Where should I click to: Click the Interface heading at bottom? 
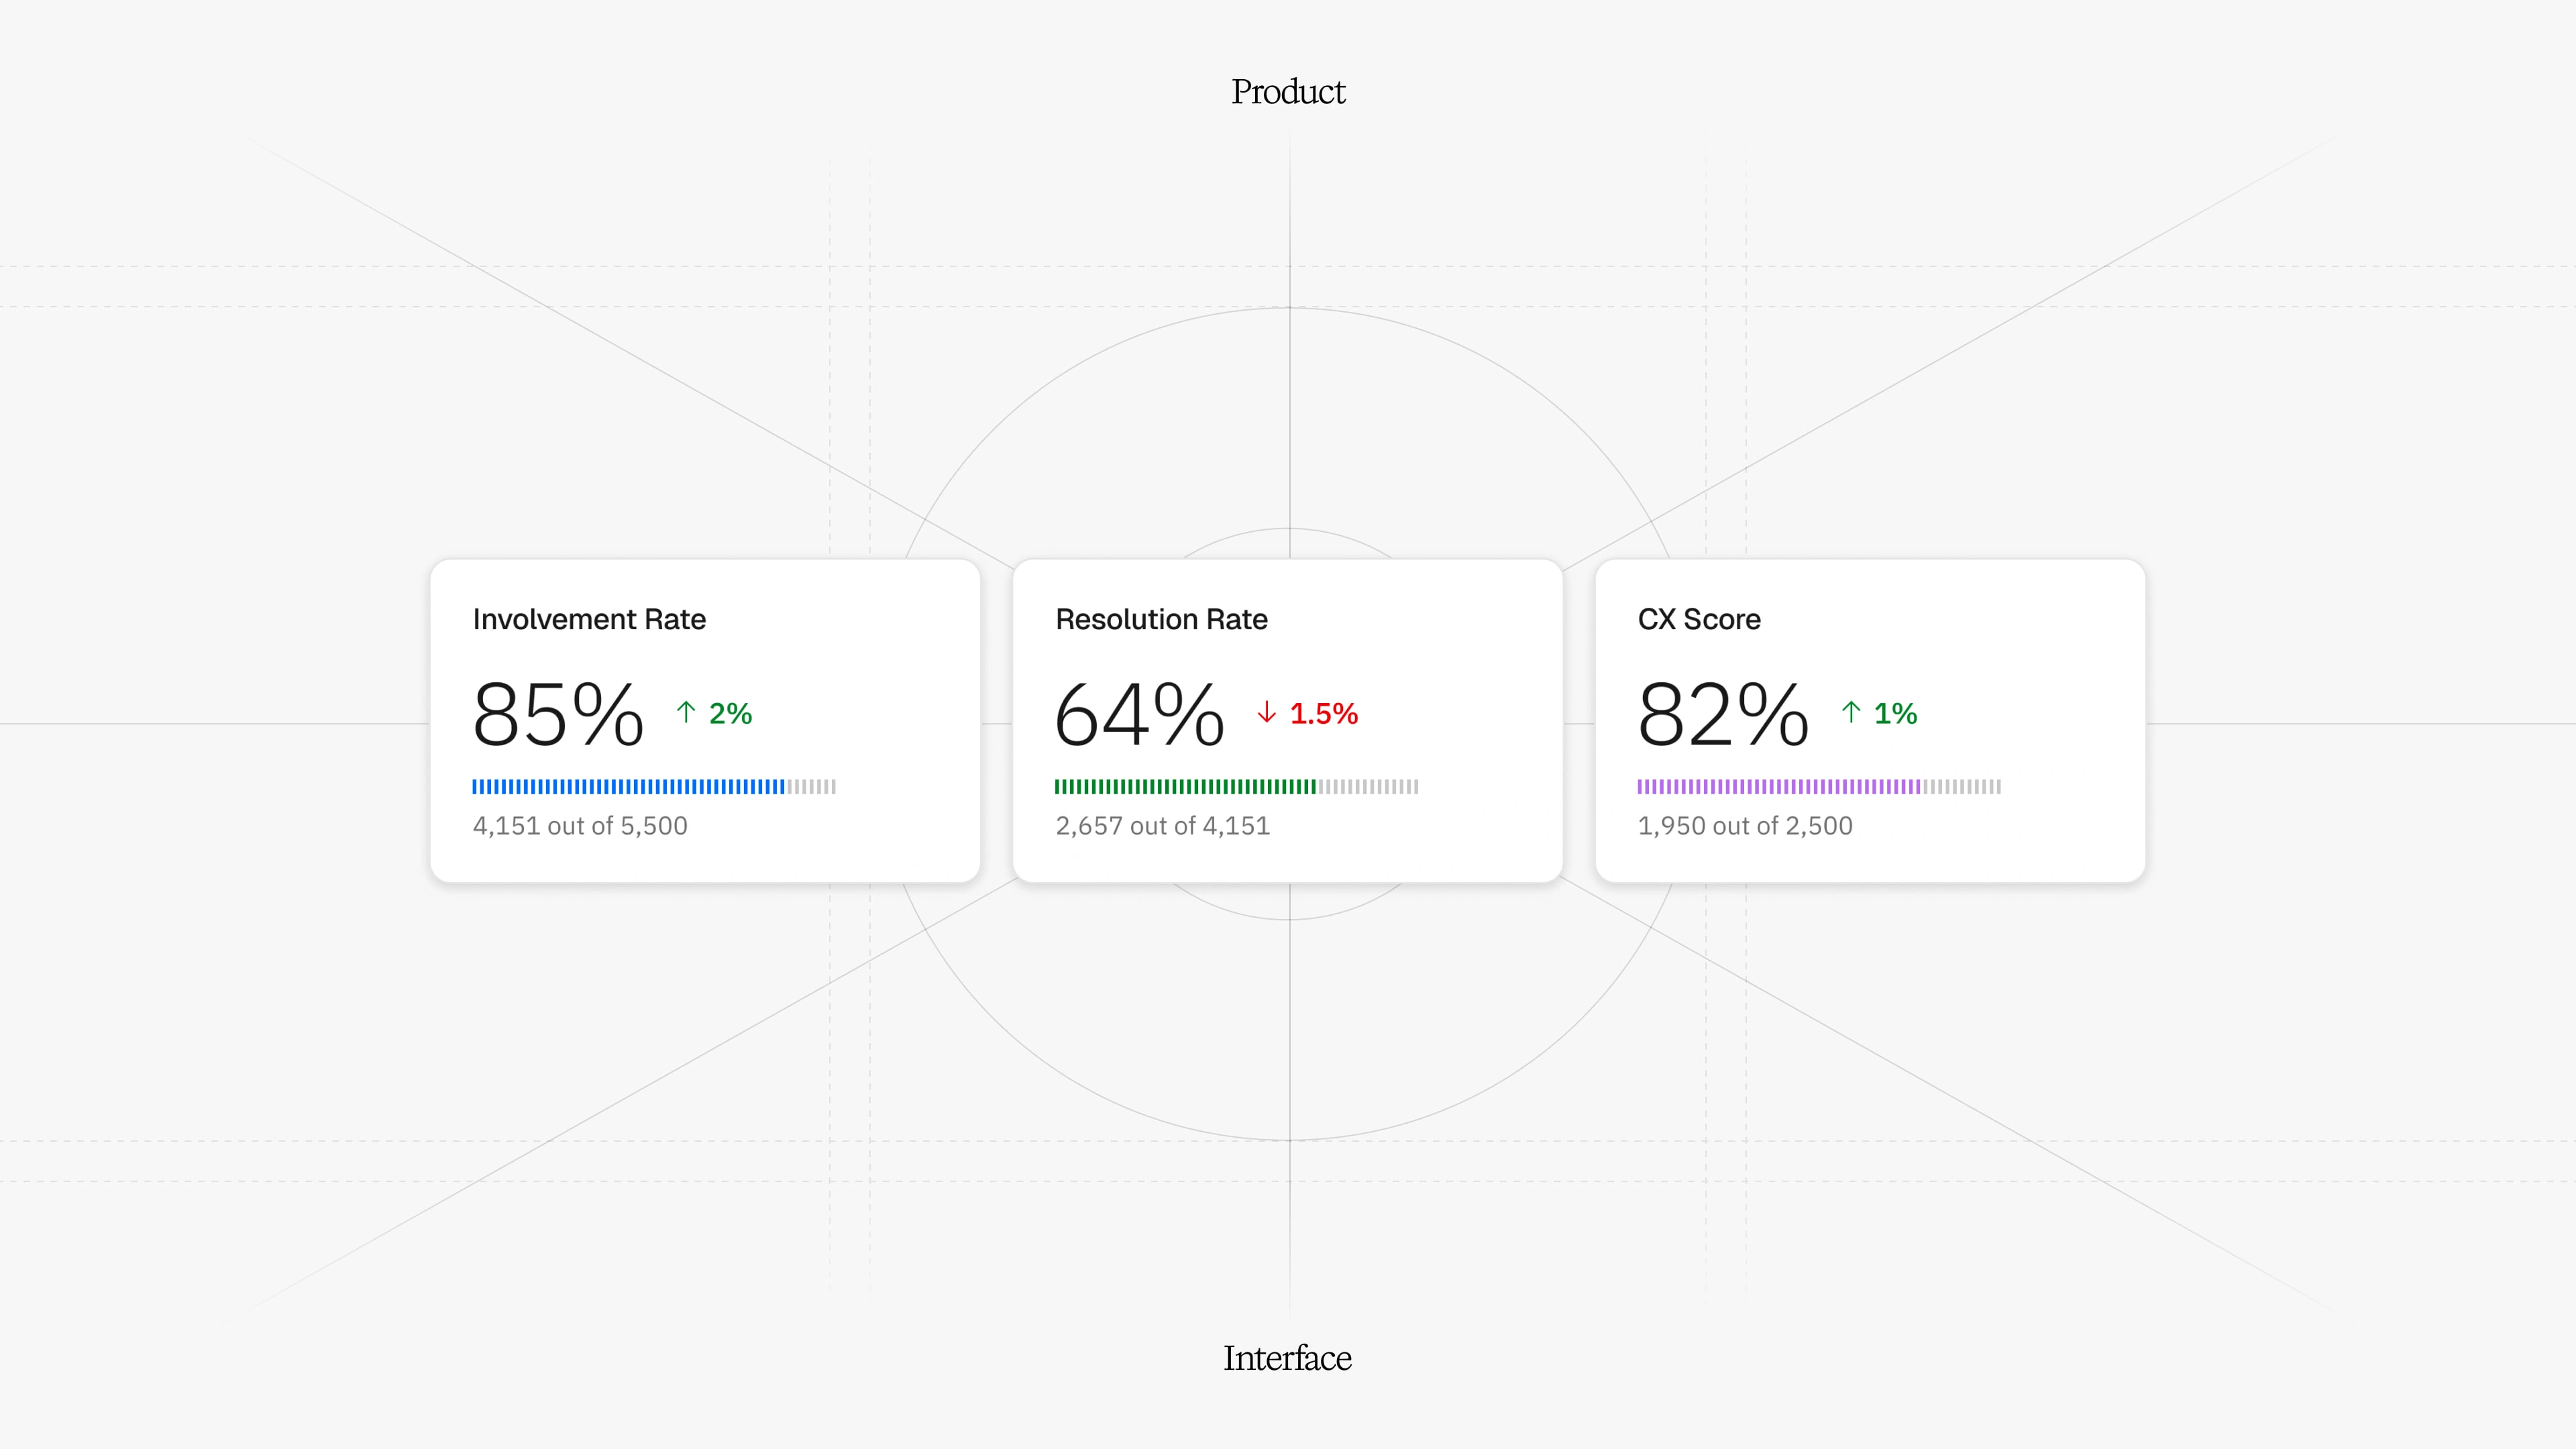(1287, 1358)
